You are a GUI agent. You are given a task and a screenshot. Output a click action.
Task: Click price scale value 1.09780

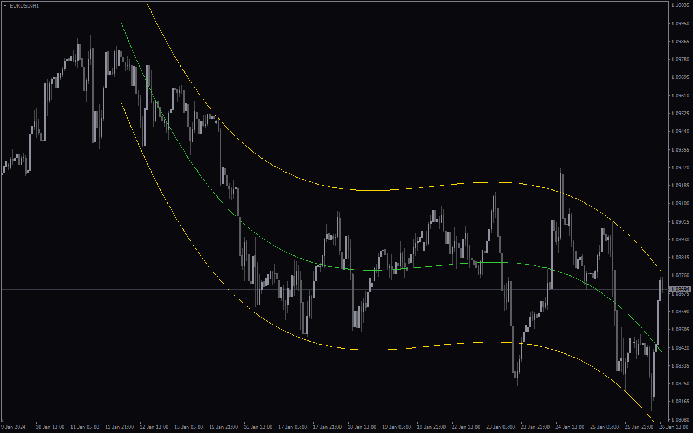click(x=680, y=59)
